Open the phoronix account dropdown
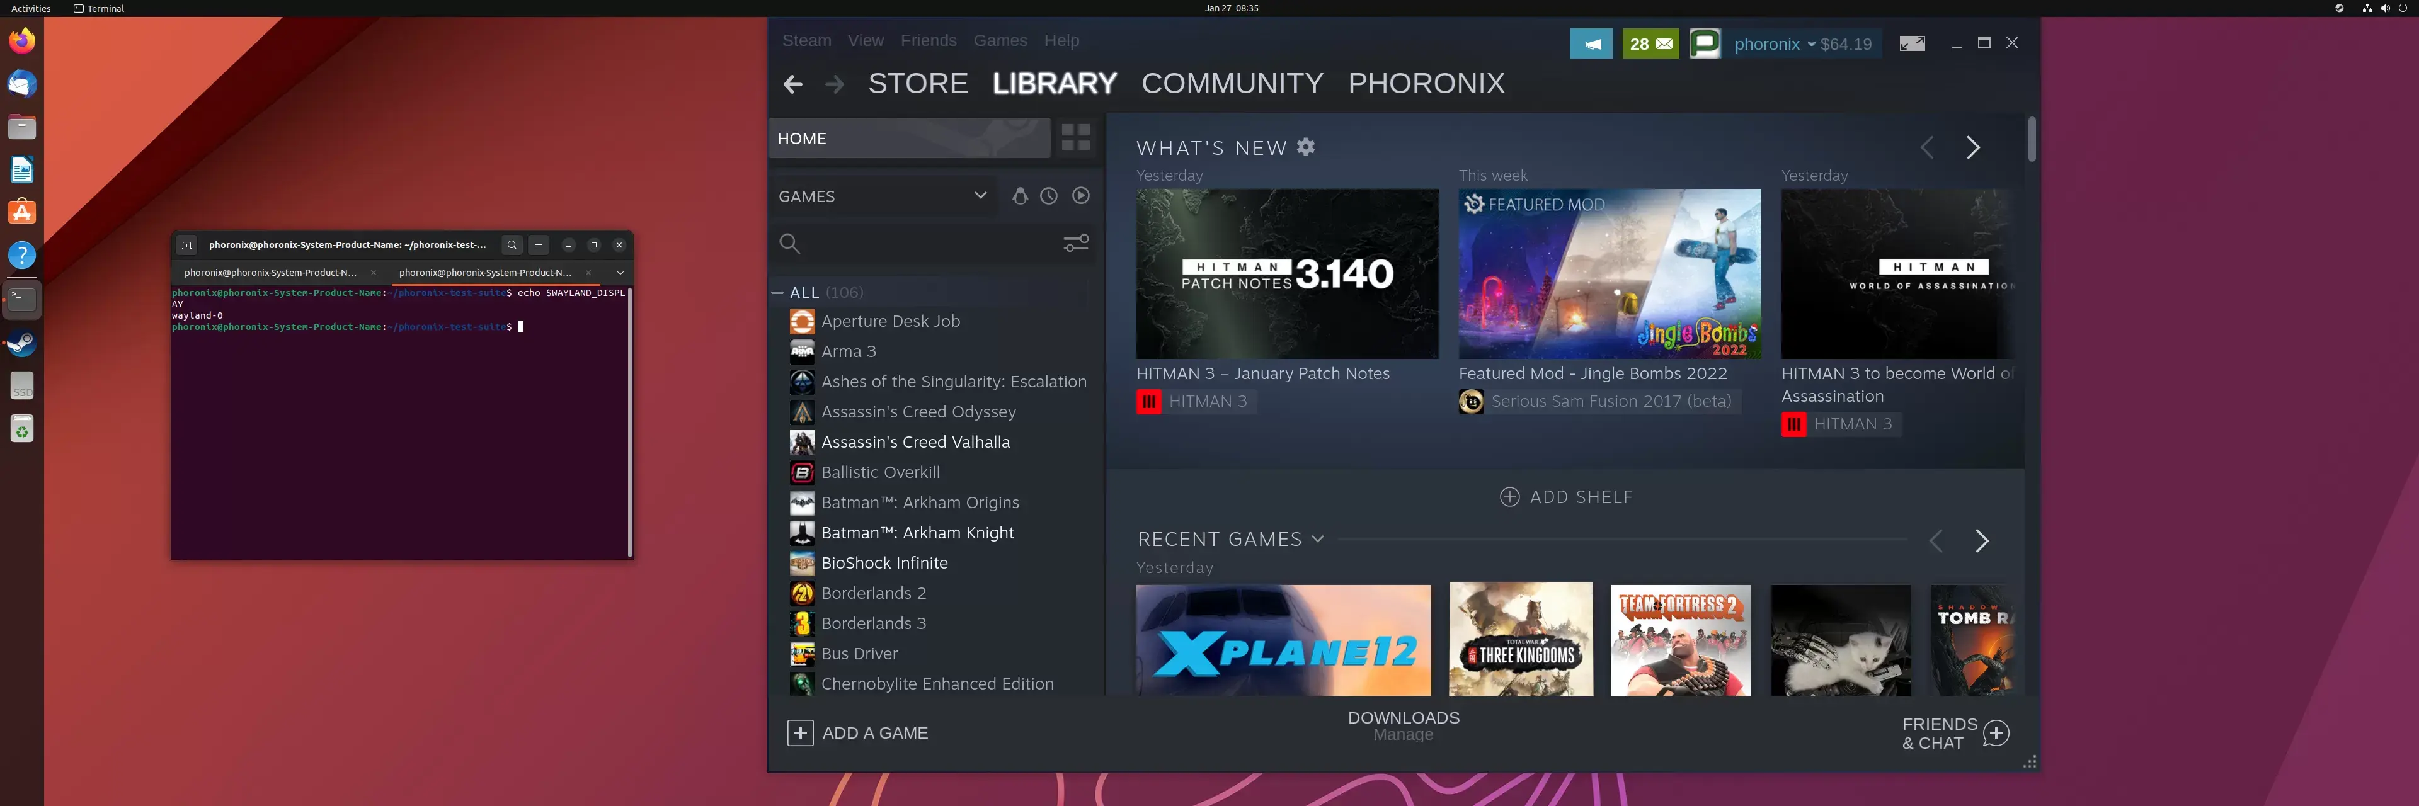 1774,44
